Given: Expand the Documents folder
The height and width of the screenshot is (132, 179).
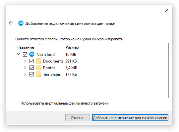Looking at the screenshot, I should coord(25,61).
